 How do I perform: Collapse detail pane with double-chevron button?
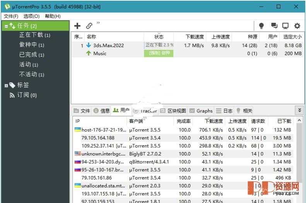pyautogui.click(x=299, y=110)
